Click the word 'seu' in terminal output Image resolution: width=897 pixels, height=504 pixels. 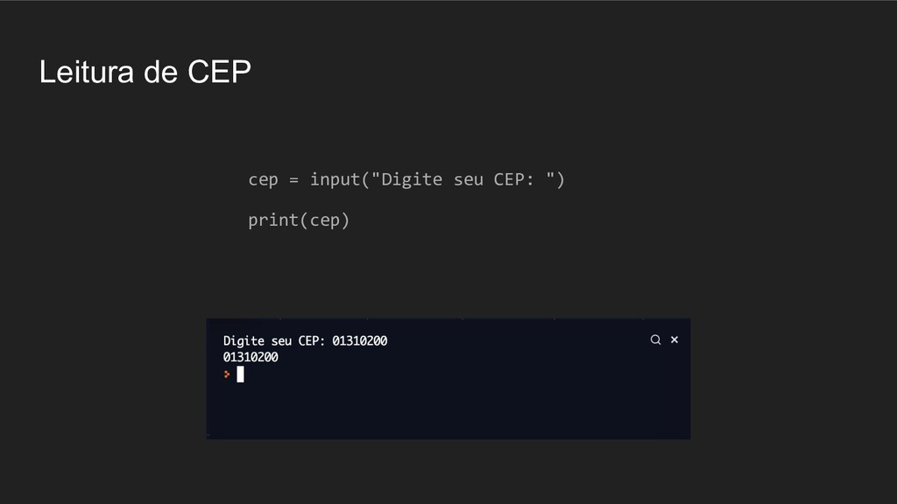tap(281, 342)
